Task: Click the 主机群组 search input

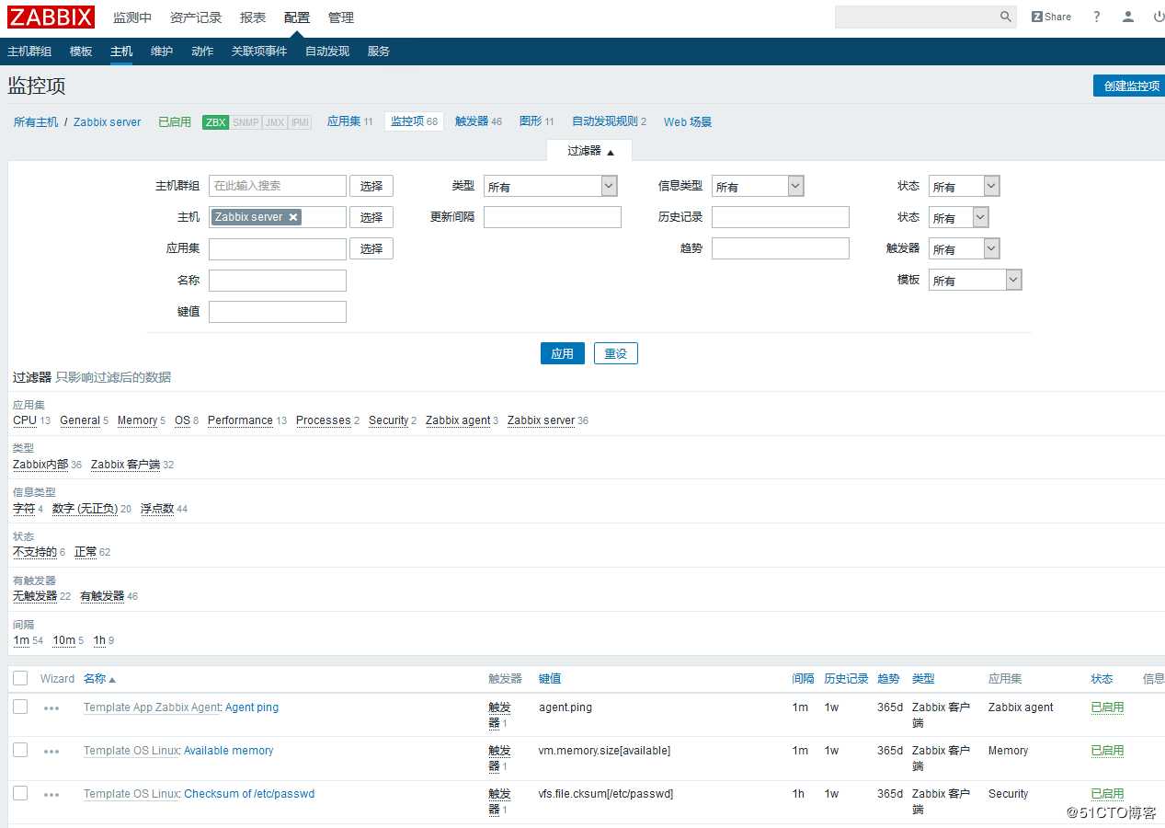Action: [278, 186]
